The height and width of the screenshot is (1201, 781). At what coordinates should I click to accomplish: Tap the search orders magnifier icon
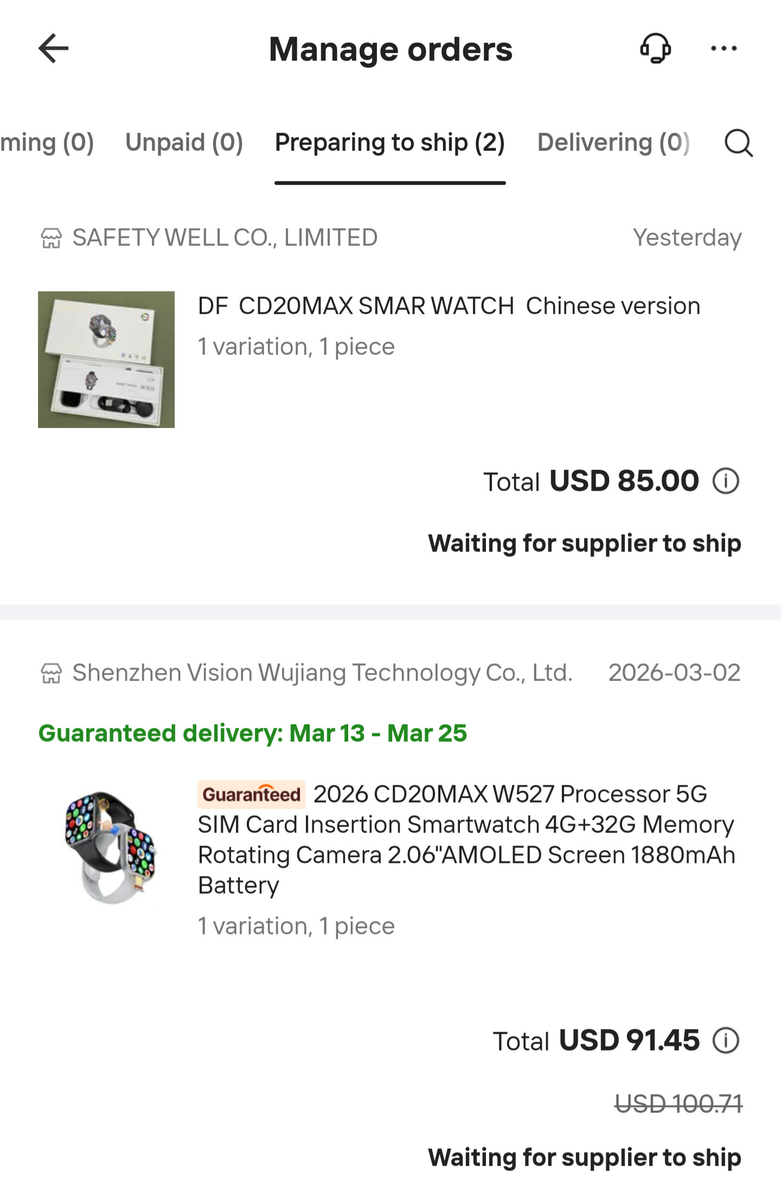click(738, 143)
